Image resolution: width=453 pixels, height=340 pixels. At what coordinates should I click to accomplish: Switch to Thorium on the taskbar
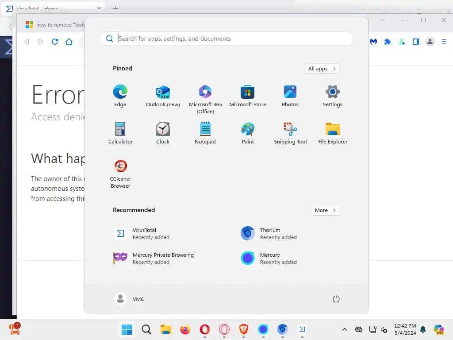(283, 329)
